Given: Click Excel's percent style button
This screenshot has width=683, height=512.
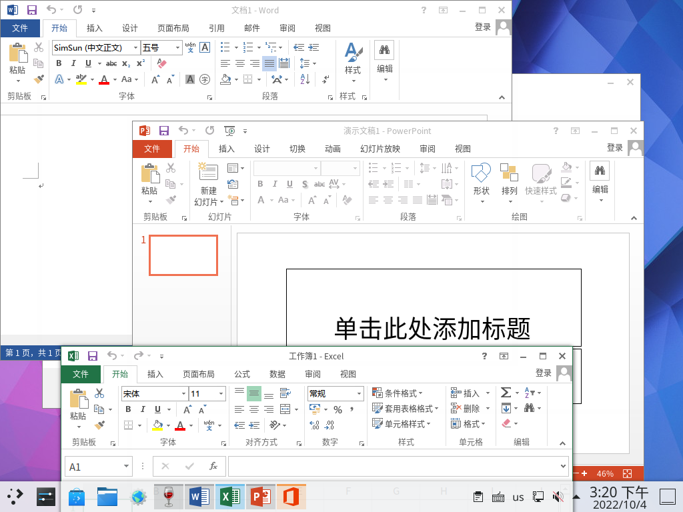Looking at the screenshot, I should tap(337, 409).
